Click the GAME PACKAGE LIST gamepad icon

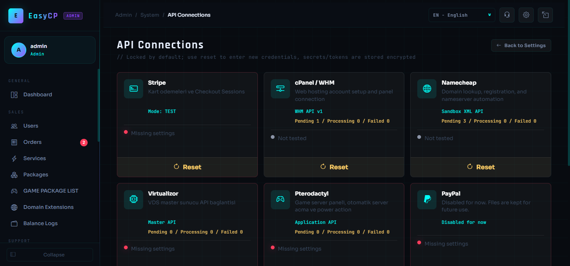coord(14,191)
